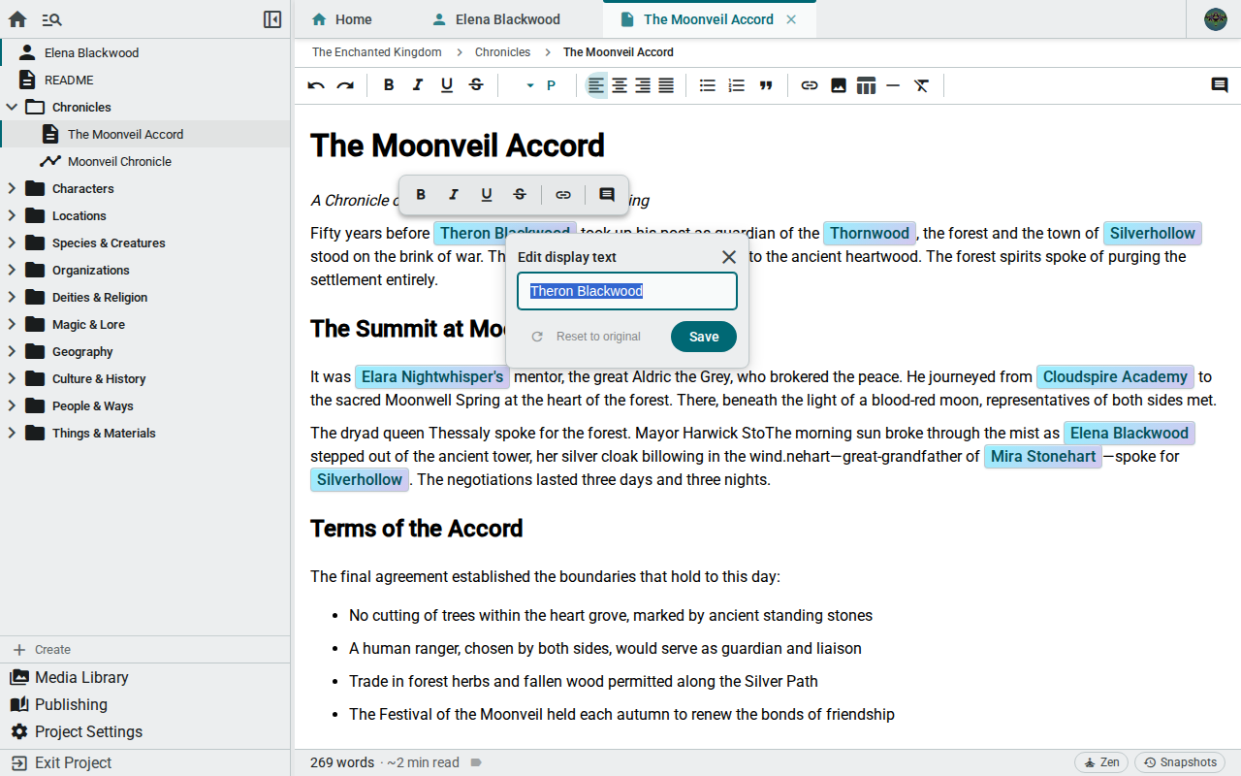The image size is (1241, 776).
Task: Collapse the Chronicles folder
Action: tap(12, 107)
